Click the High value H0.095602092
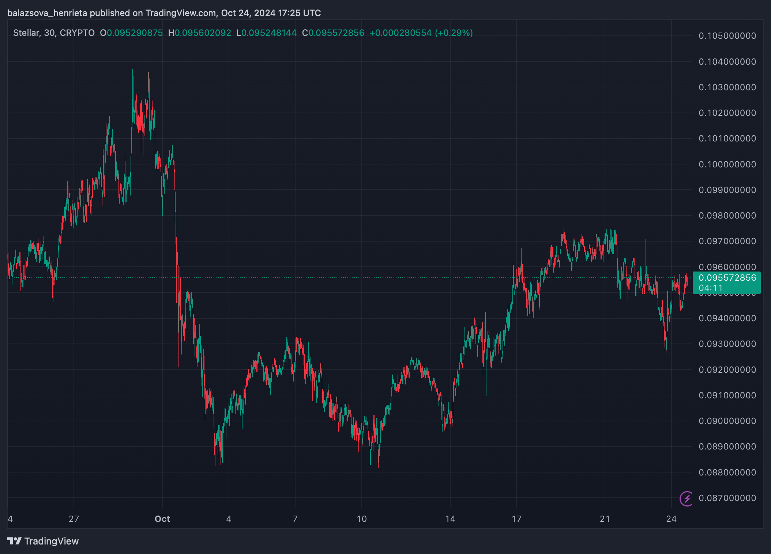771x554 pixels. pyautogui.click(x=200, y=33)
